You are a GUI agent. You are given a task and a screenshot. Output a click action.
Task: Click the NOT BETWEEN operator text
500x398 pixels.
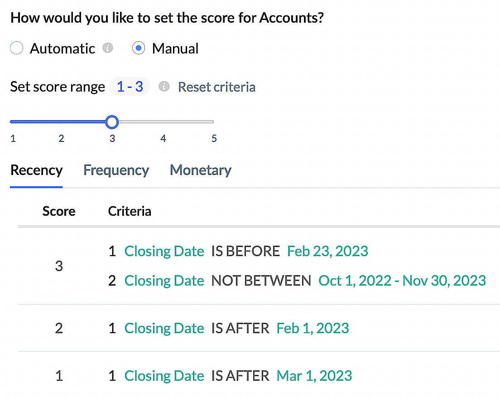(x=261, y=281)
